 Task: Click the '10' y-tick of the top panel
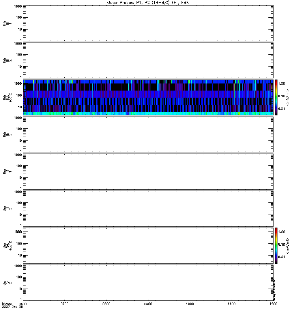coord(20,29)
